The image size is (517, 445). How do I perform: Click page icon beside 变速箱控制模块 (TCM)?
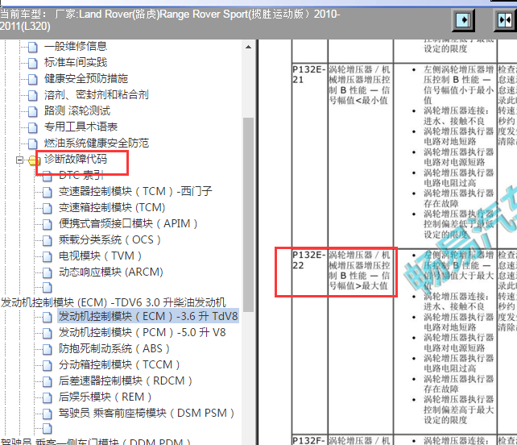pos(48,208)
